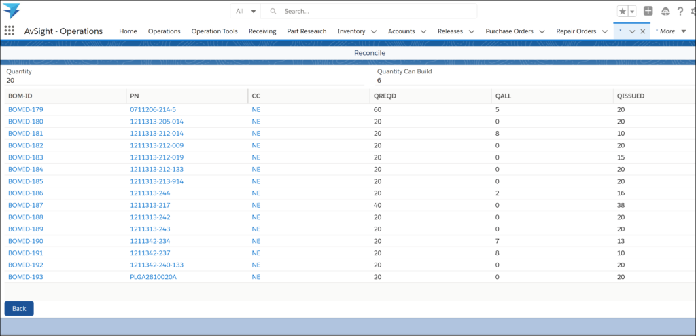Click the search magnifier icon
Screen dimensions: 696x336
pyautogui.click(x=273, y=11)
